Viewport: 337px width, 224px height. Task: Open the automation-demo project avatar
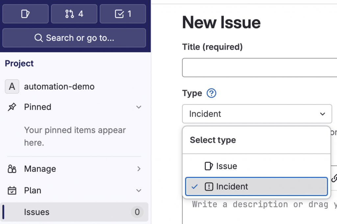pos(12,87)
